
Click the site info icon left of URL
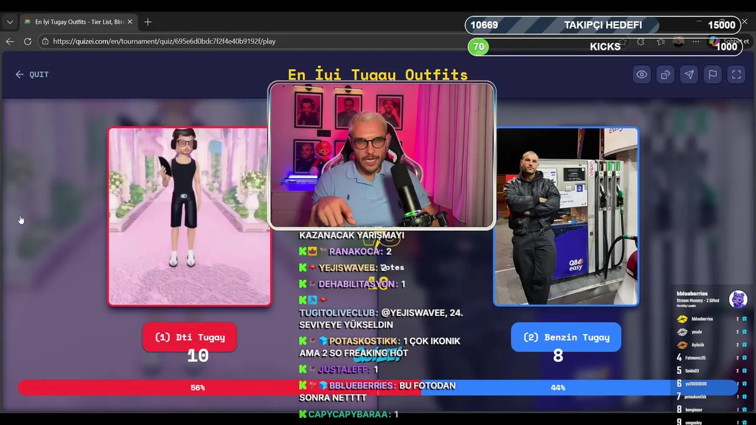45,41
